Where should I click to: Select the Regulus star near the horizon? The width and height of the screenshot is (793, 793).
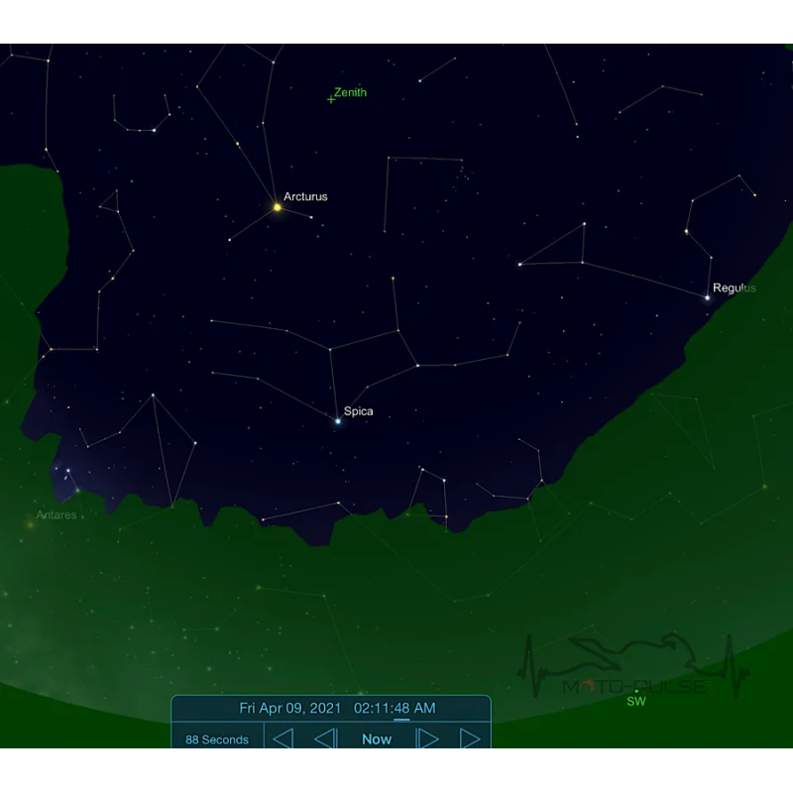pos(707,298)
